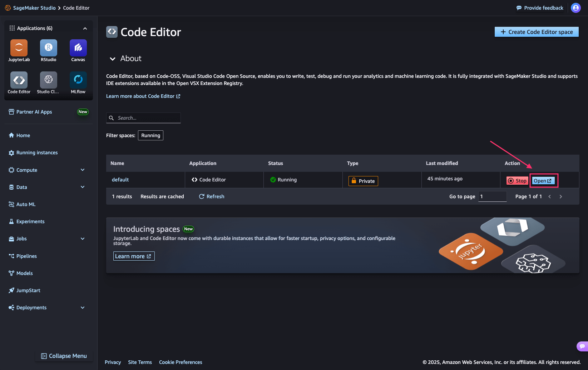Launch the RStudio application icon

(49, 48)
